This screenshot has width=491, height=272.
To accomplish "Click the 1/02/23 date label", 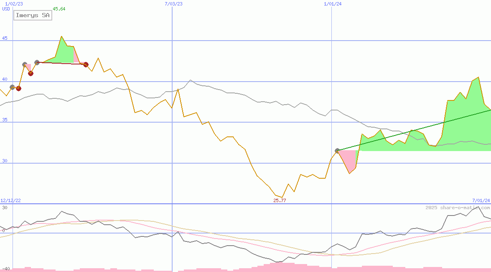I will (13, 4).
